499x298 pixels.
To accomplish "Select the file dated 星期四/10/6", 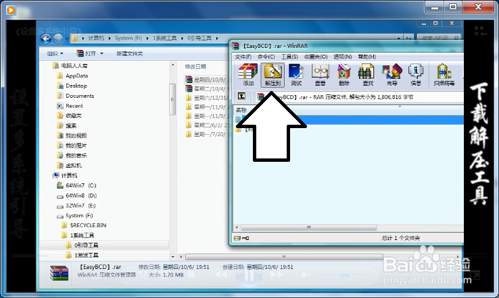I will tap(207, 80).
